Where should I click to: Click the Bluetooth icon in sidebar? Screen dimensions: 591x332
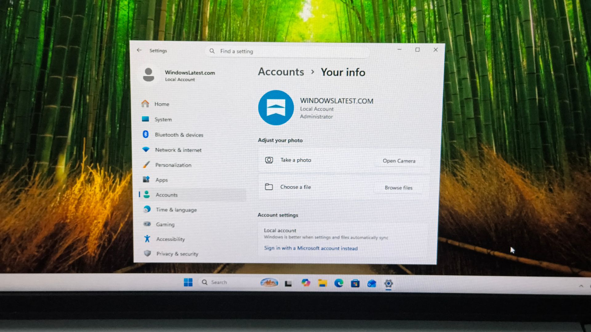[x=146, y=134]
